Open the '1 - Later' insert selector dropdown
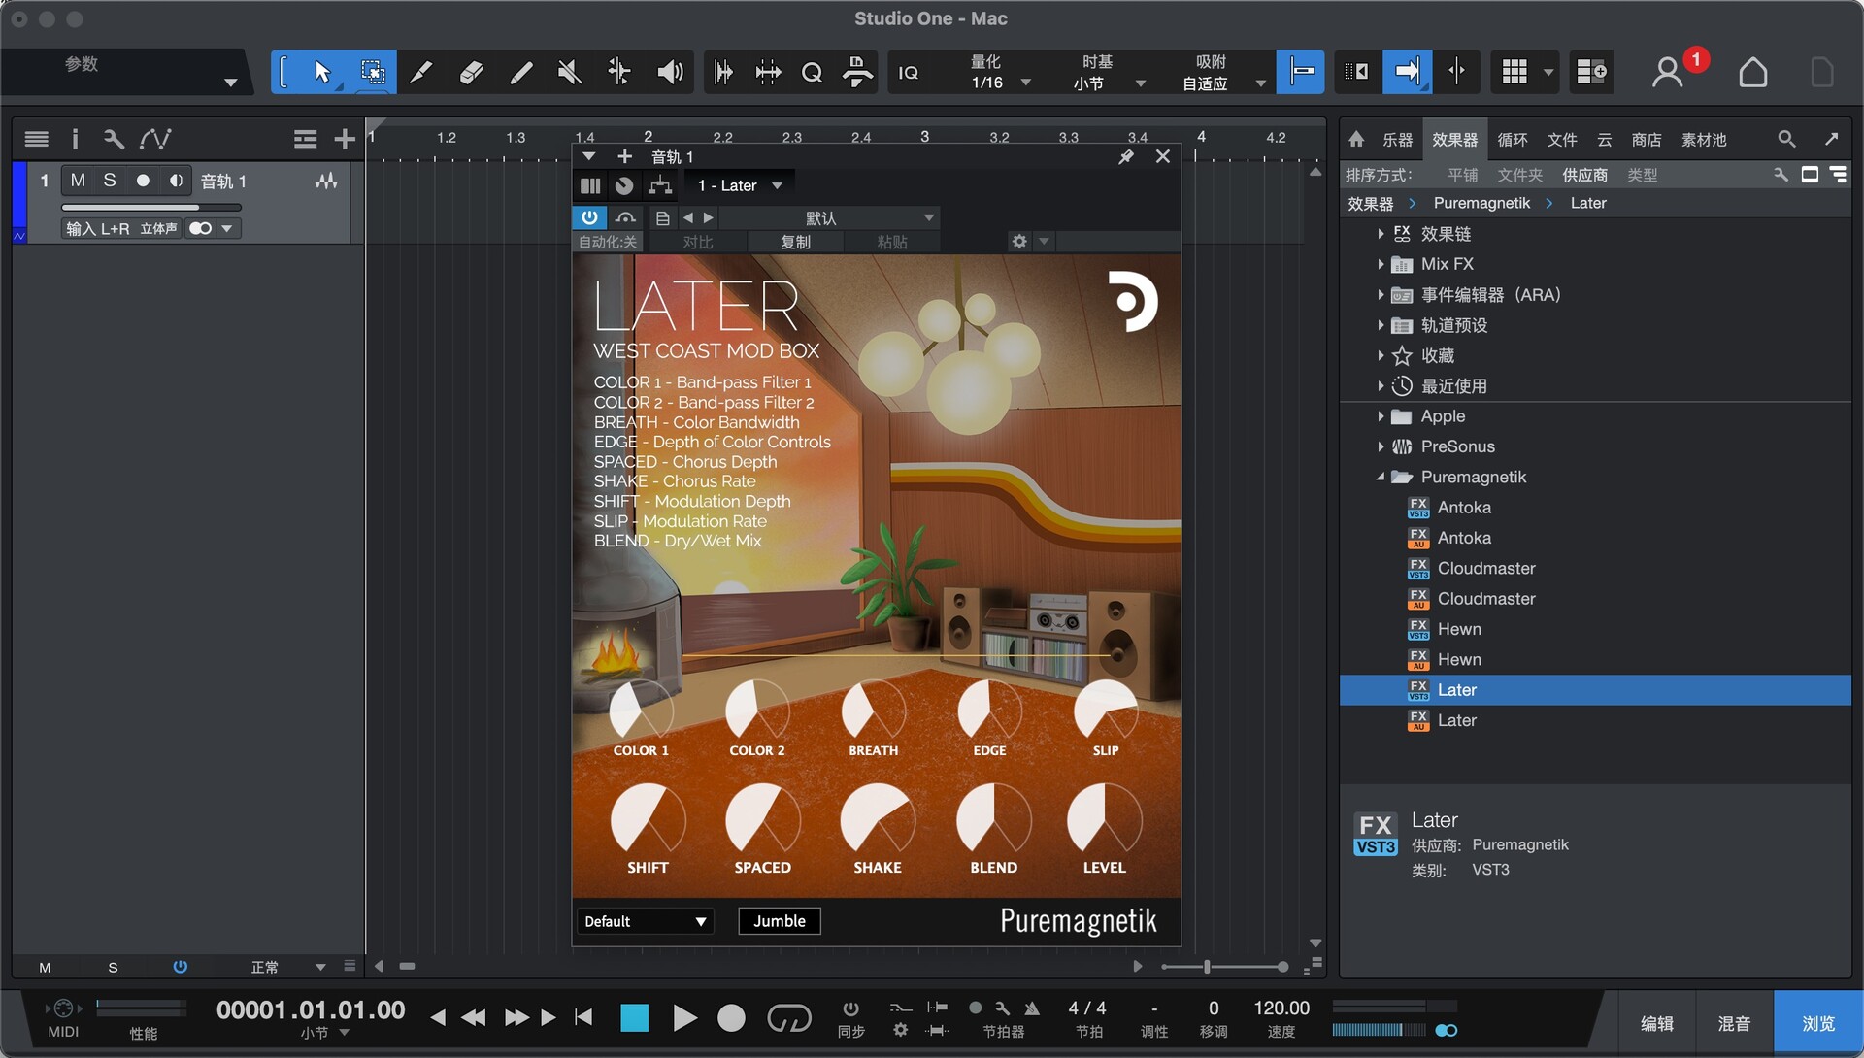Image resolution: width=1864 pixels, height=1058 pixels. pos(740,185)
